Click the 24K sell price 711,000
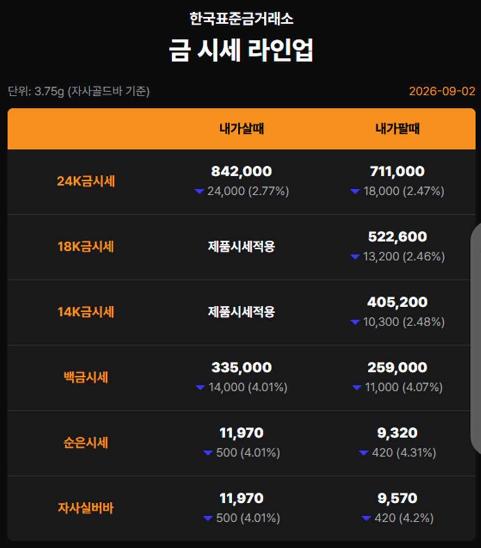This screenshot has width=481, height=548. tap(397, 172)
